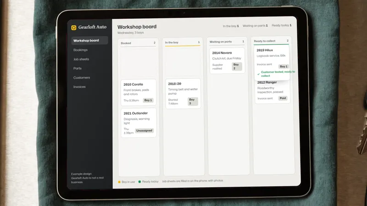Click the green checkmark on Hilux card
The image size is (367, 206).
(258, 74)
